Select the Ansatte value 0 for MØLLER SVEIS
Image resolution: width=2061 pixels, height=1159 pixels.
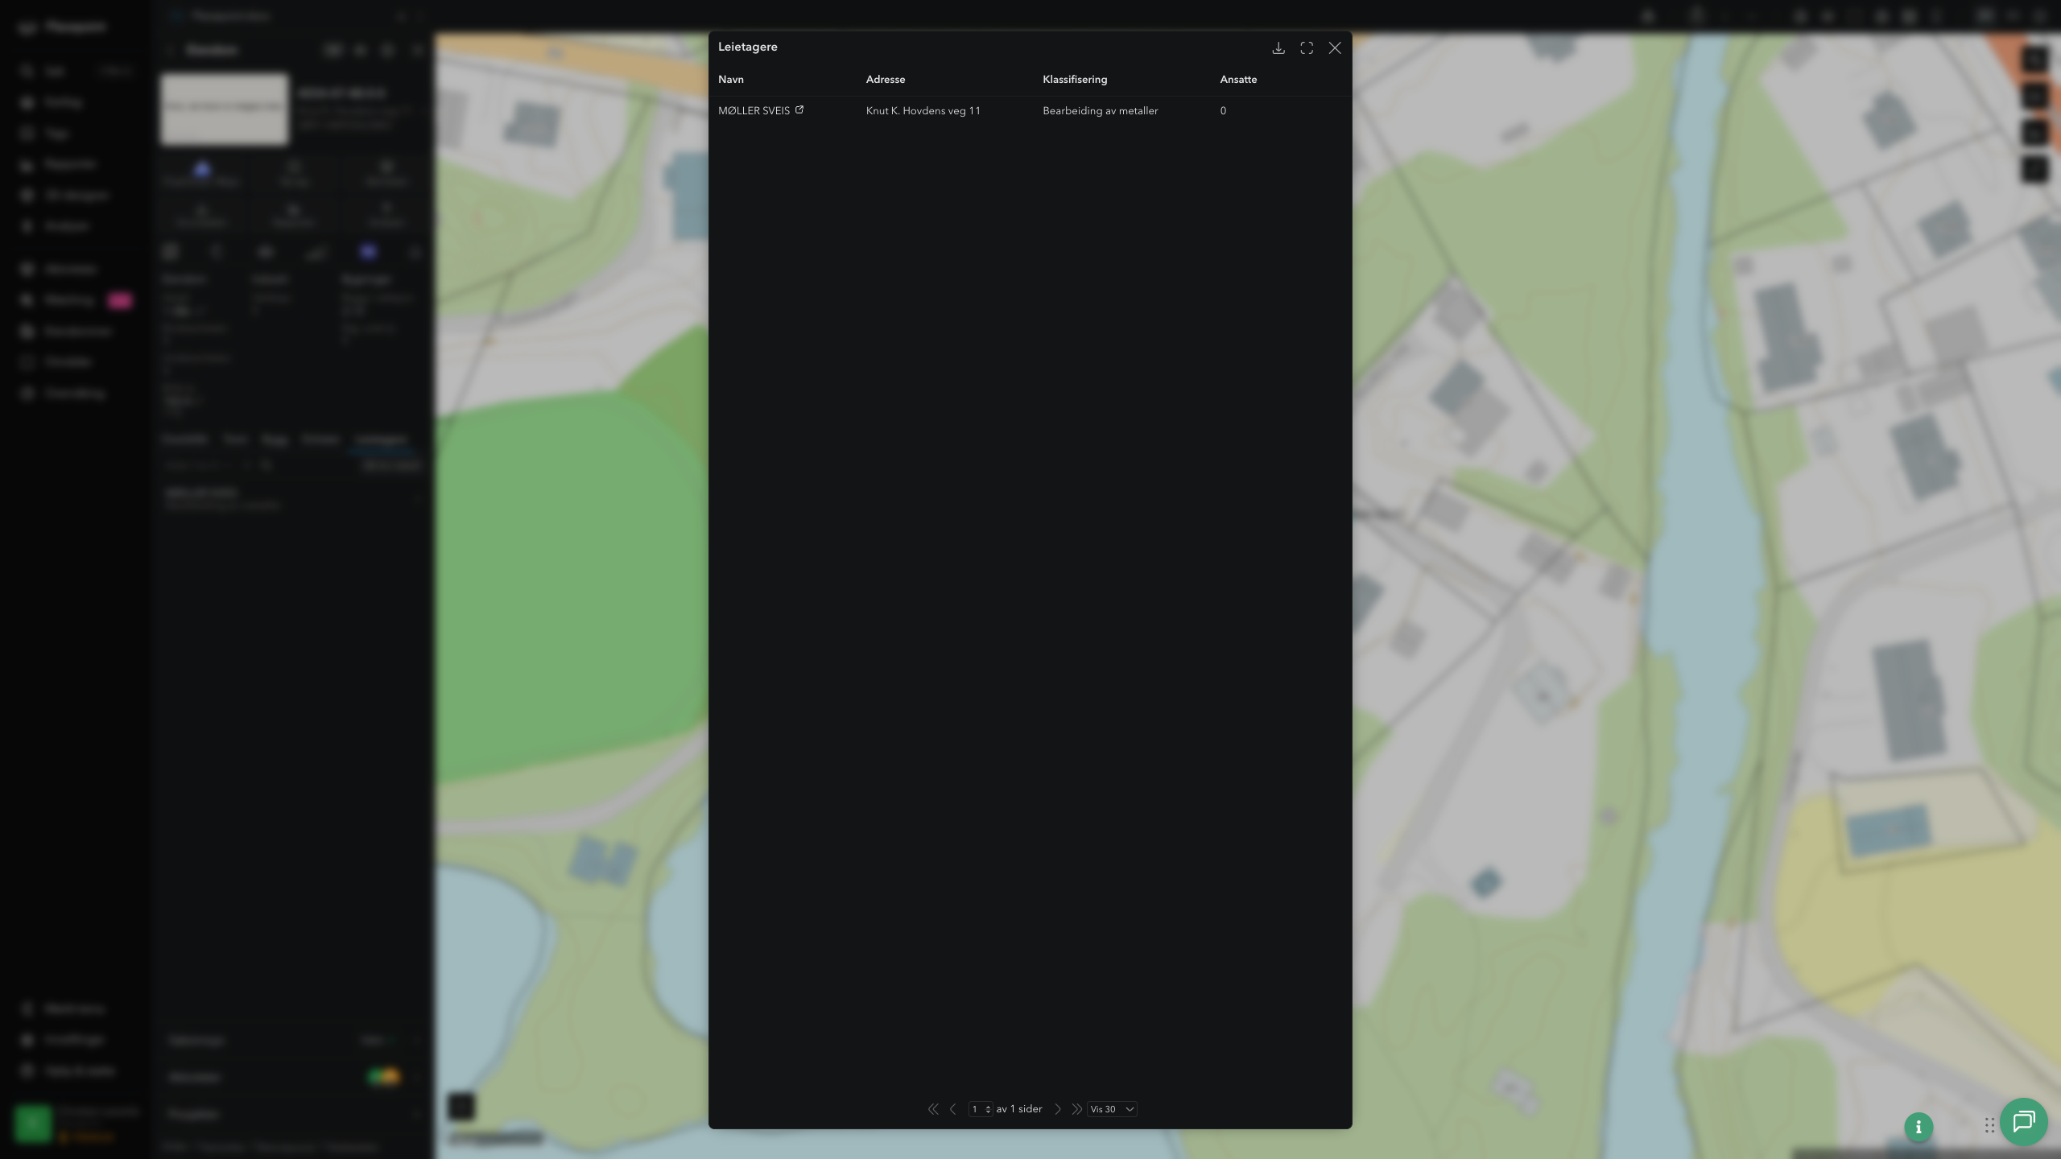(1223, 110)
